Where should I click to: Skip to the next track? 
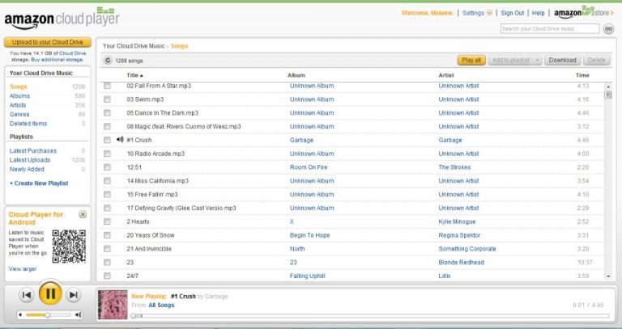coord(73,295)
